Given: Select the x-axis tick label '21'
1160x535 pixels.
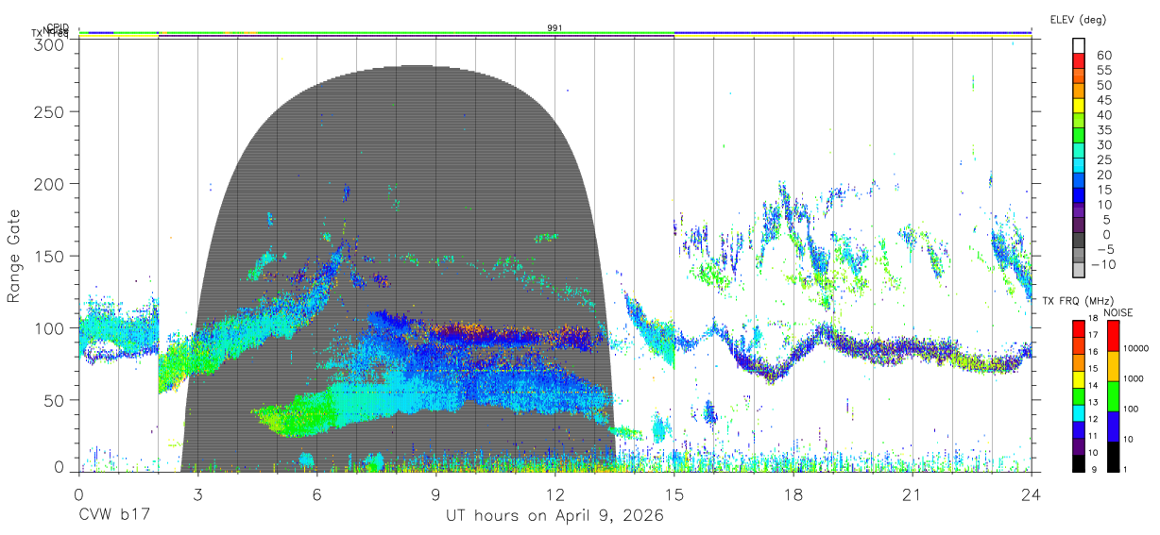Looking at the screenshot, I should click(x=912, y=493).
